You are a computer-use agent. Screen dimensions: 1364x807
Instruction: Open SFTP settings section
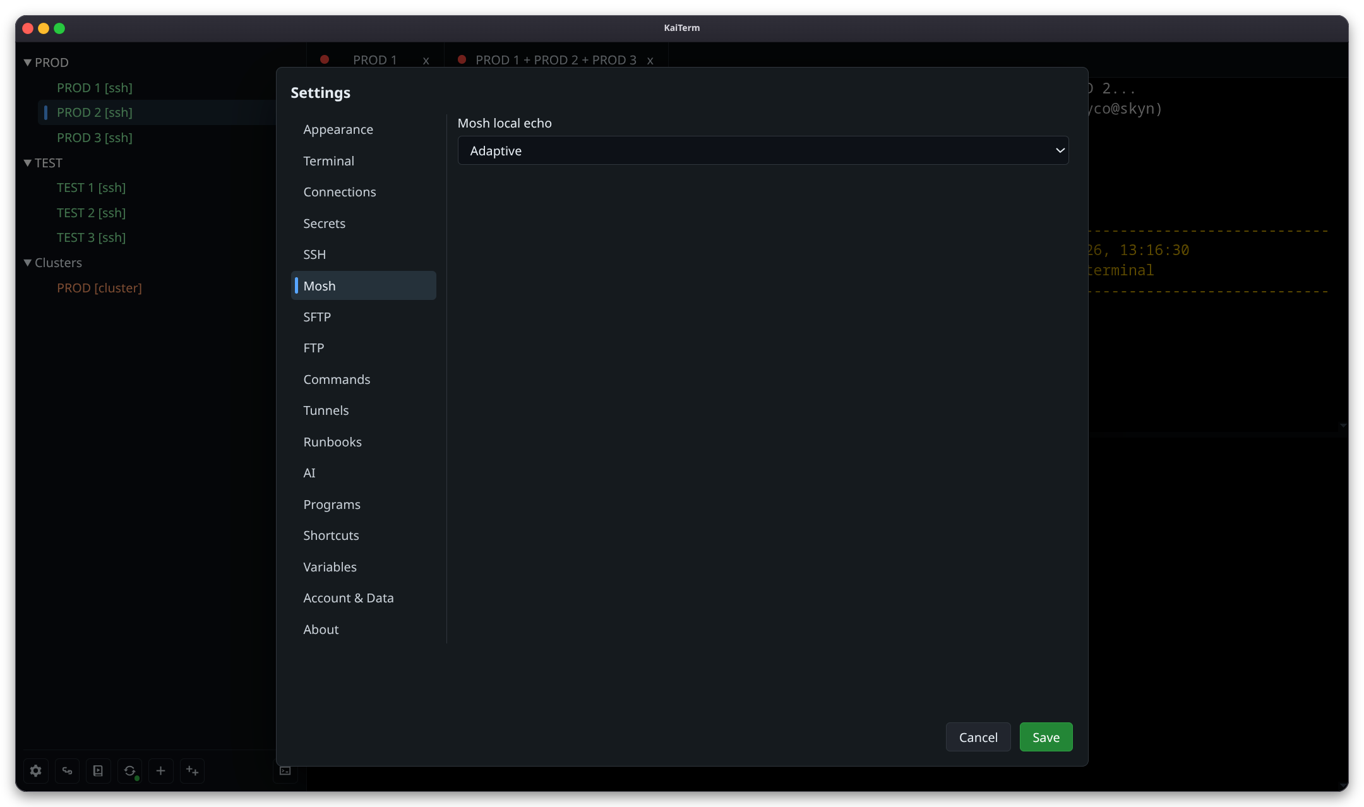pos(363,317)
